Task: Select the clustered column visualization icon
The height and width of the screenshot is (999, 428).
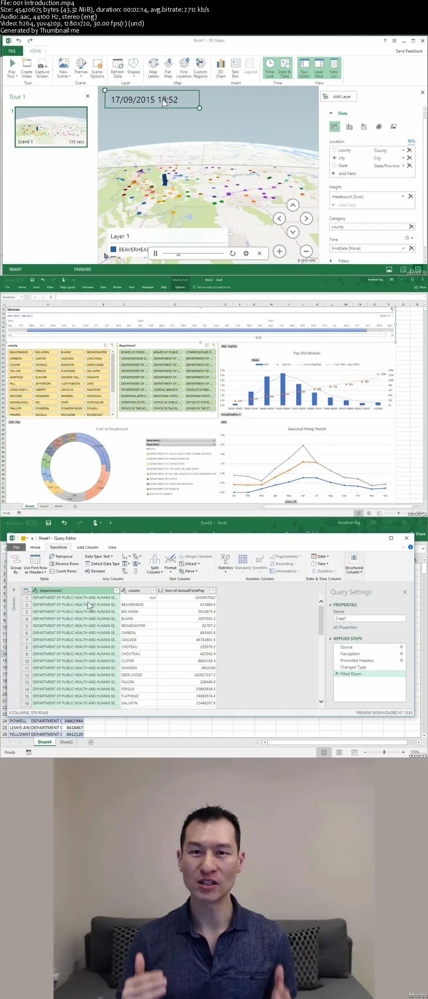Action: coord(349,126)
